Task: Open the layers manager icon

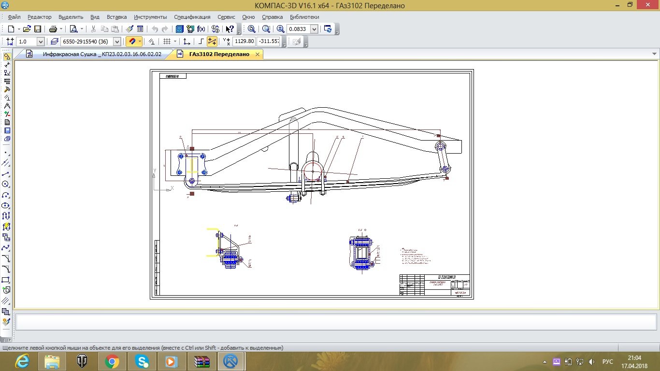Action: tap(54, 42)
